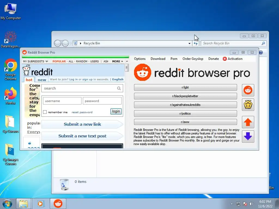Launch Firefox desktop icon
The image size is (279, 209).
(x=11, y=96)
